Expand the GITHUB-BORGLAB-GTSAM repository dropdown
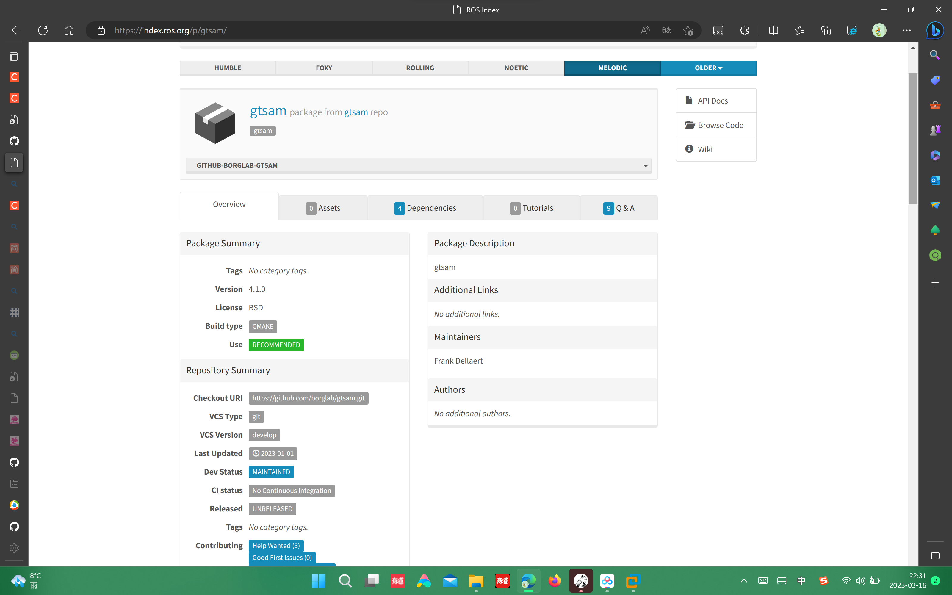 click(419, 166)
